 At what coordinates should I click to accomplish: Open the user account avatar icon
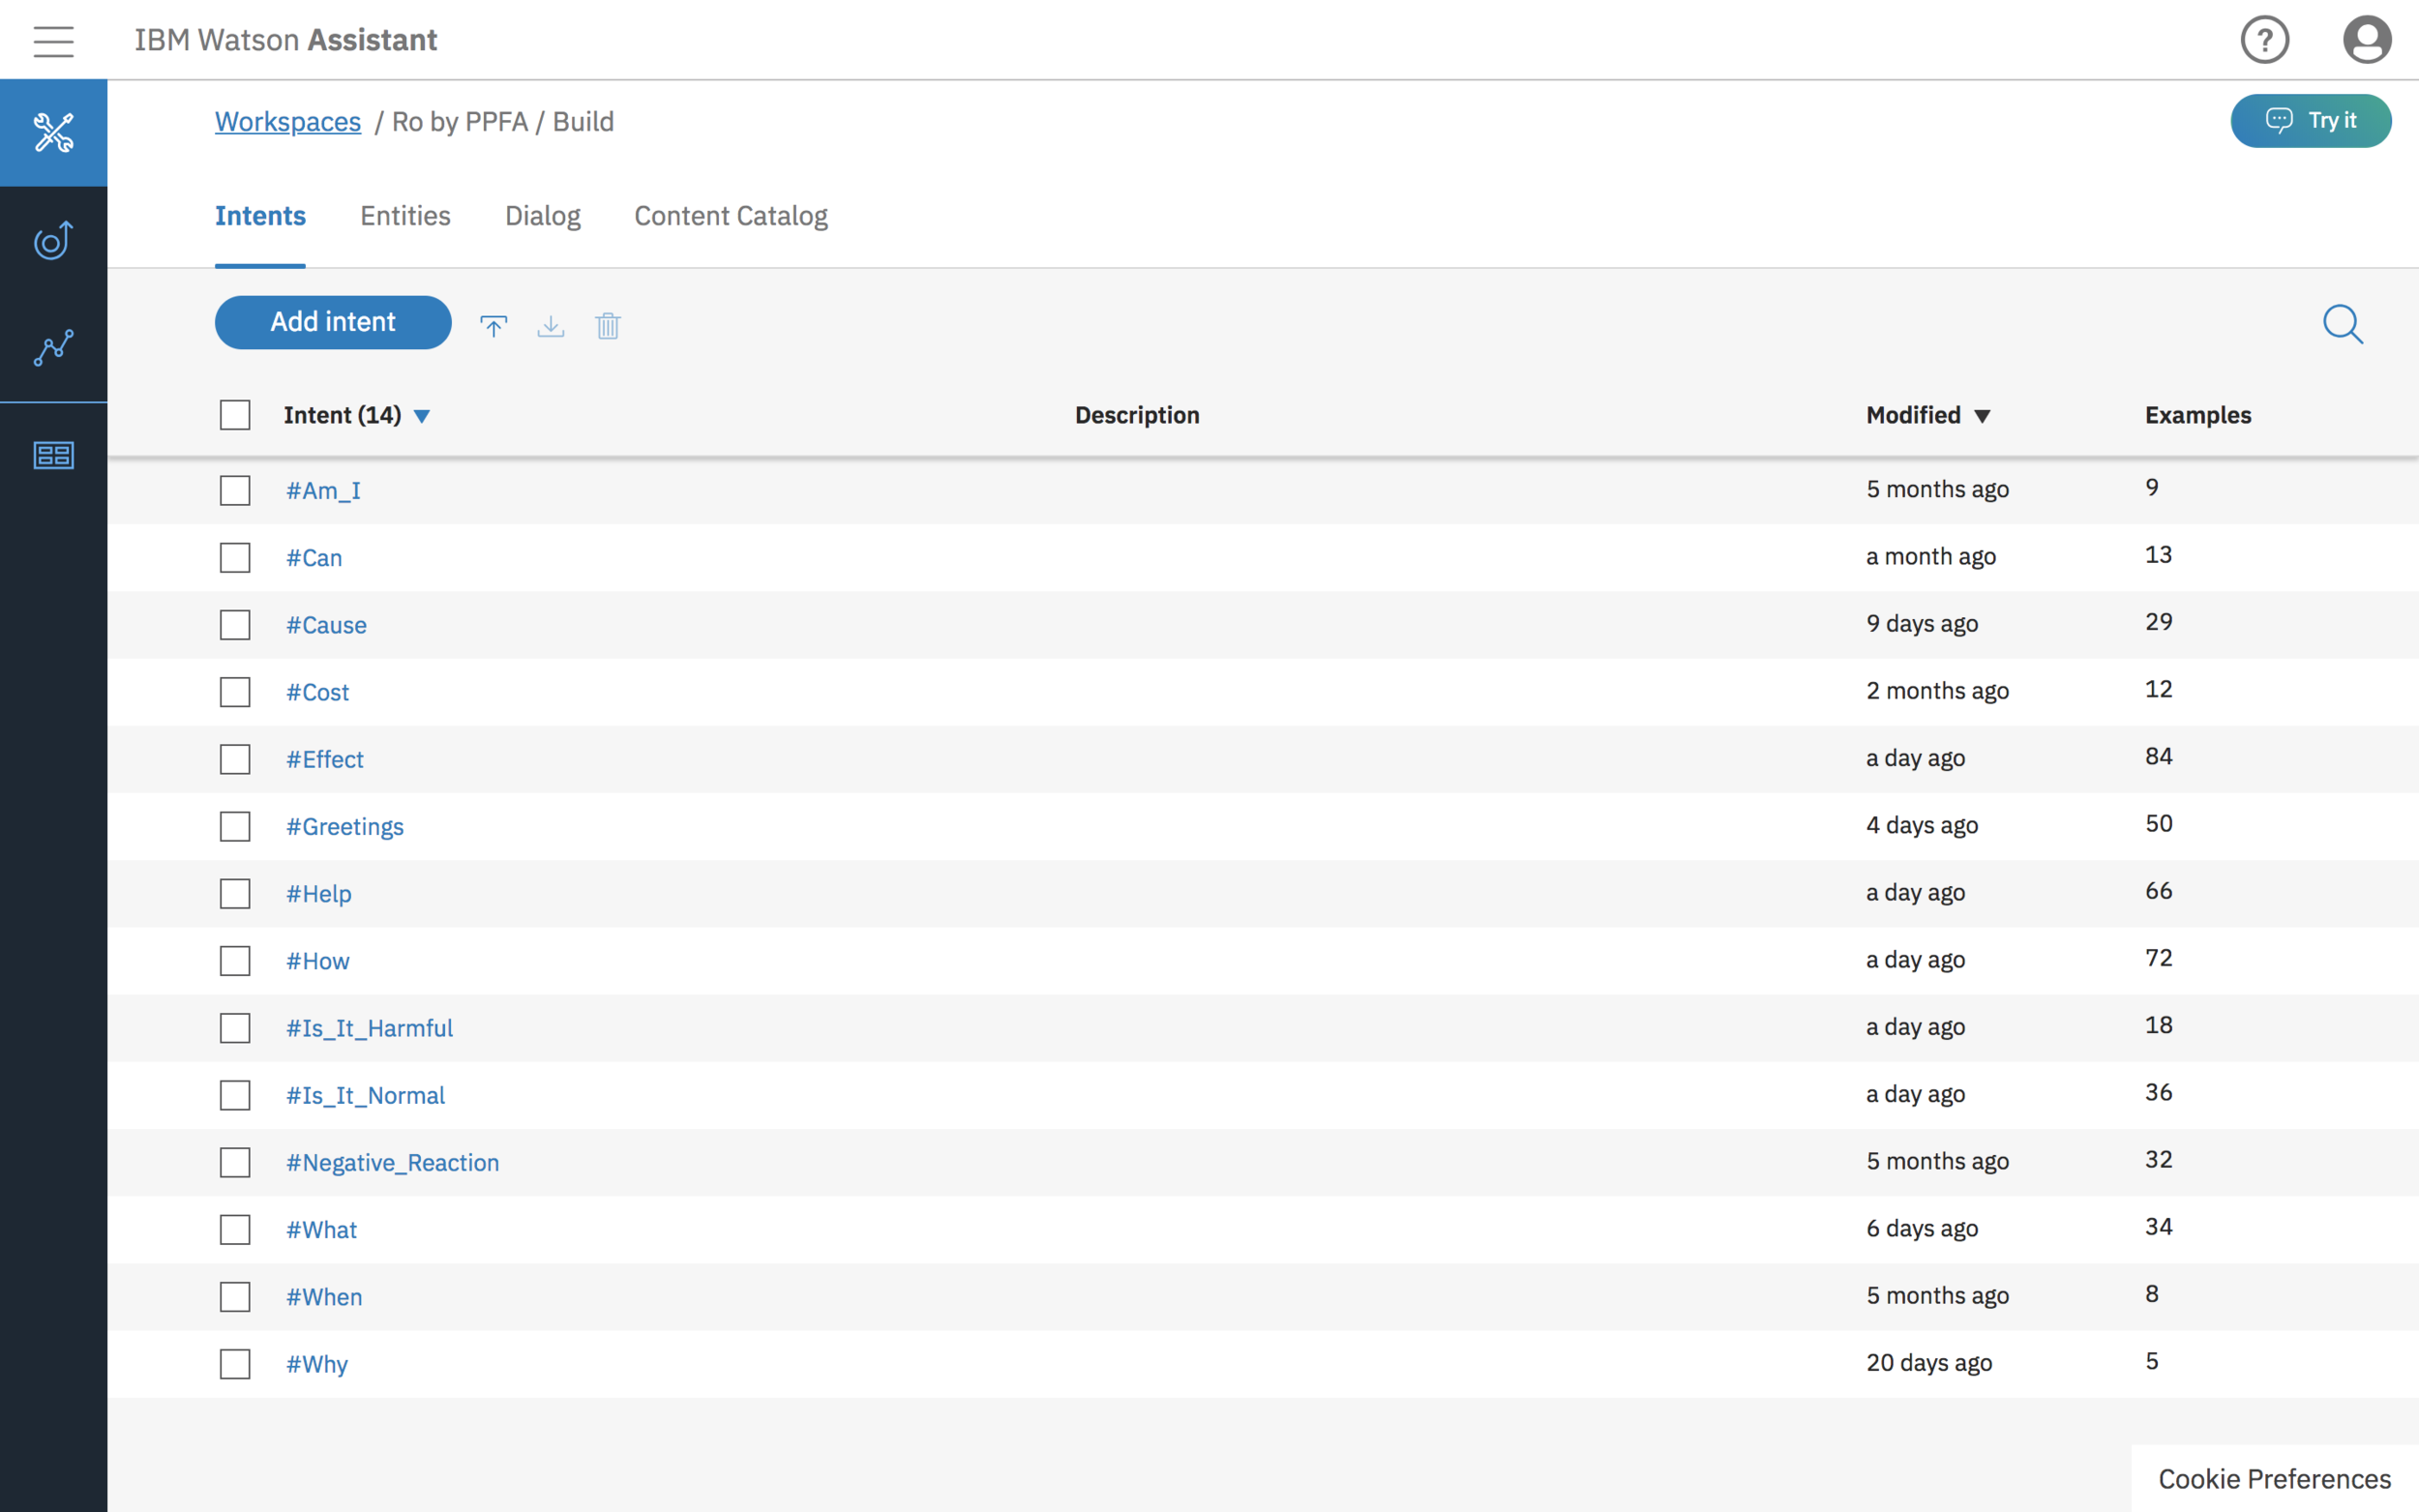coord(2366,41)
